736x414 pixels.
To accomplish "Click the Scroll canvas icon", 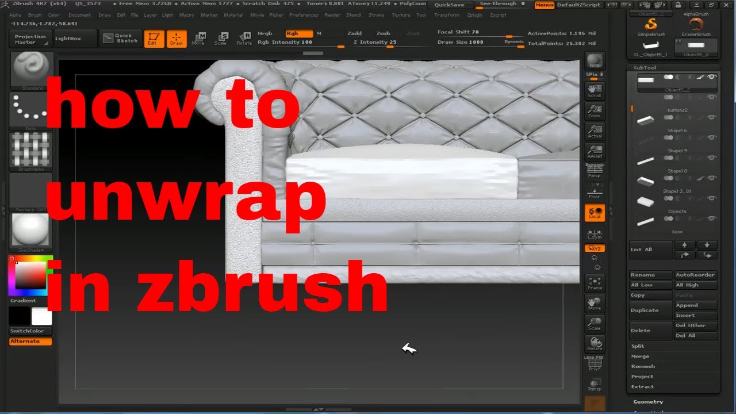I will [595, 91].
